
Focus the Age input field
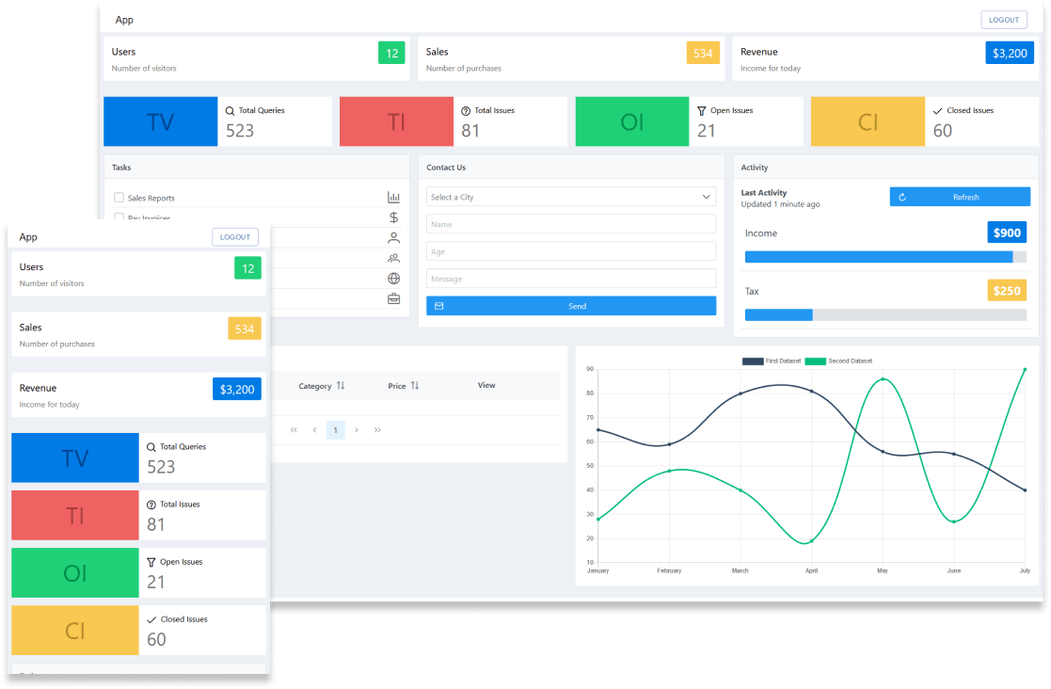pos(571,251)
